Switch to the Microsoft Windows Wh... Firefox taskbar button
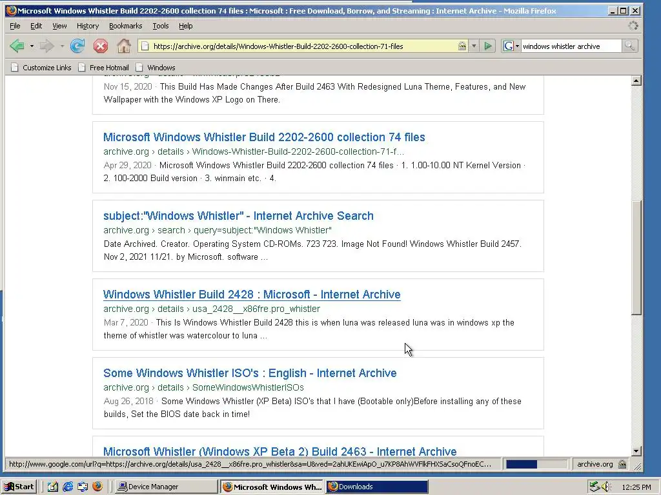This screenshot has width=661, height=495. point(272,487)
